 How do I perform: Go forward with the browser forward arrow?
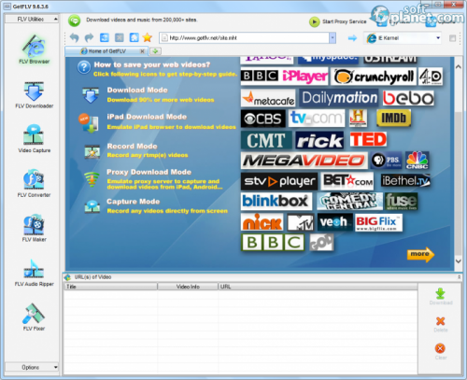(x=89, y=37)
